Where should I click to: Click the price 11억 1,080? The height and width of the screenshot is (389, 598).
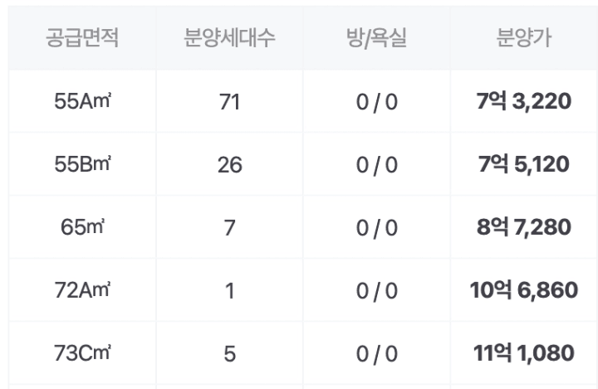[x=523, y=353]
